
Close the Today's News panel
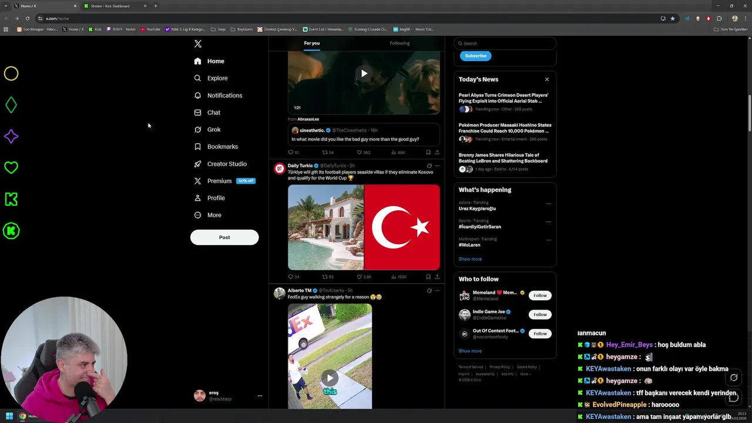[x=546, y=79]
